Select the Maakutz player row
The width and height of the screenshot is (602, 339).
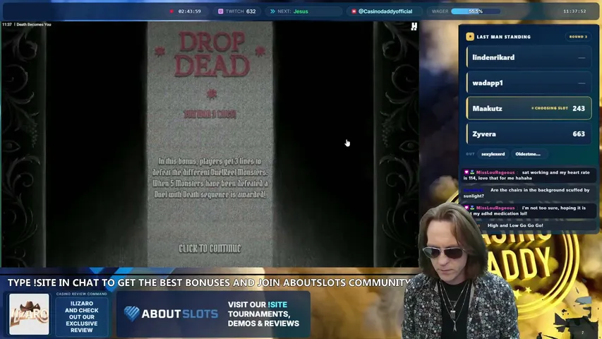529,108
